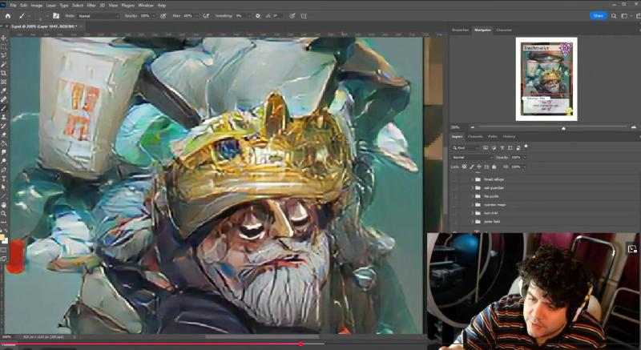Open the brush Mode dropdown

pos(98,15)
